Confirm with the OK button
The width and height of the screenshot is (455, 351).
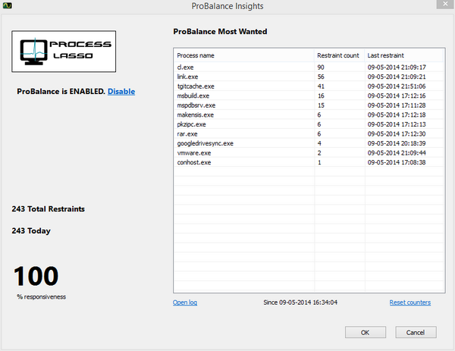[366, 333]
